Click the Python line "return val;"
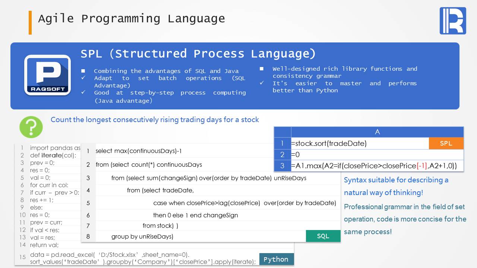The width and height of the screenshot is (477, 268). pos(44,245)
